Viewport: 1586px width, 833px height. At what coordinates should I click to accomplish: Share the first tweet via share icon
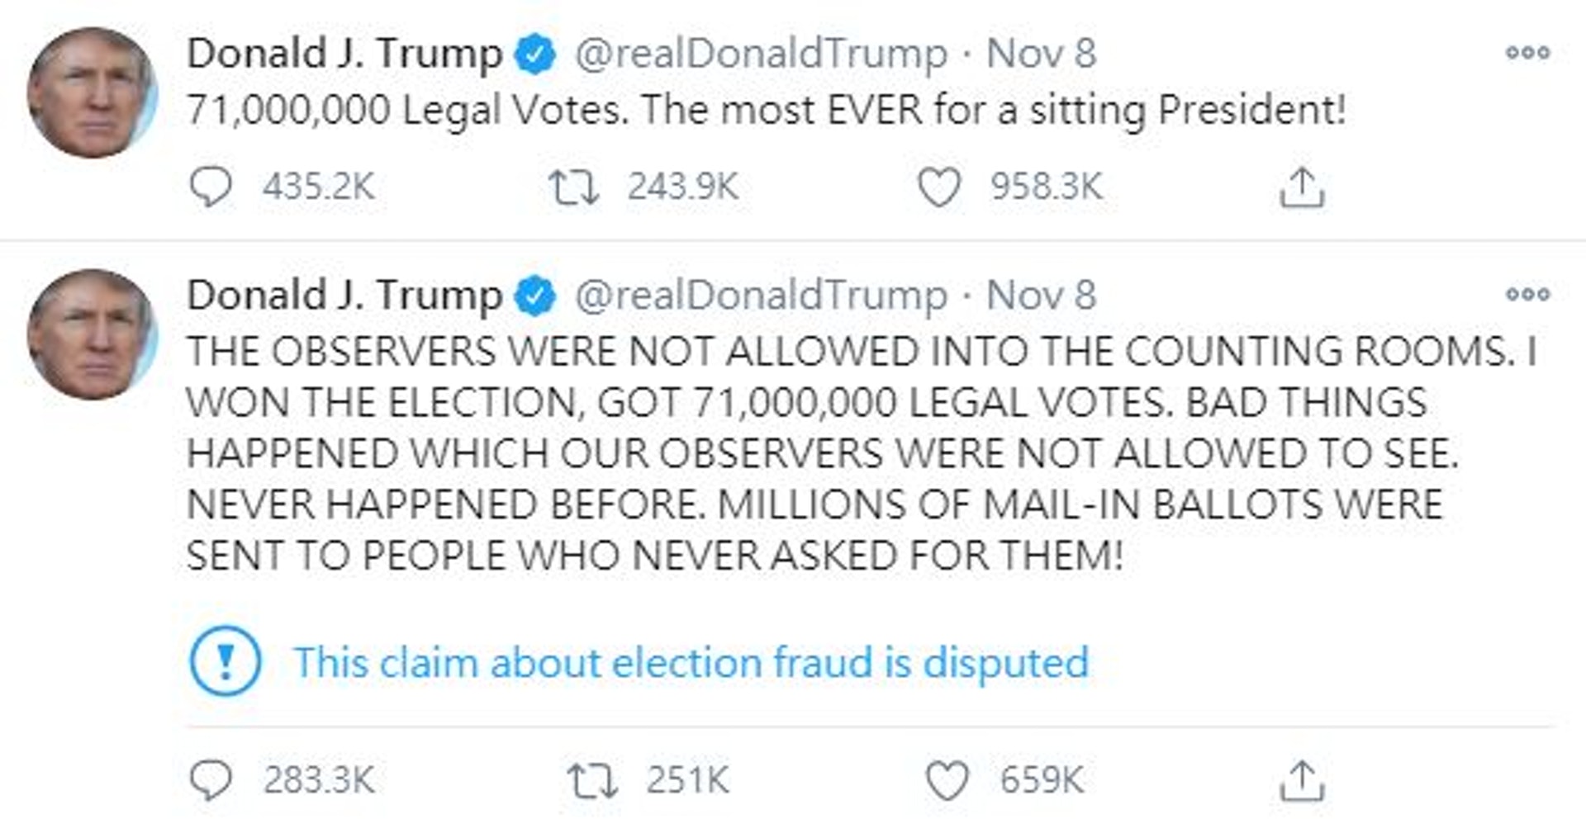tap(1302, 187)
